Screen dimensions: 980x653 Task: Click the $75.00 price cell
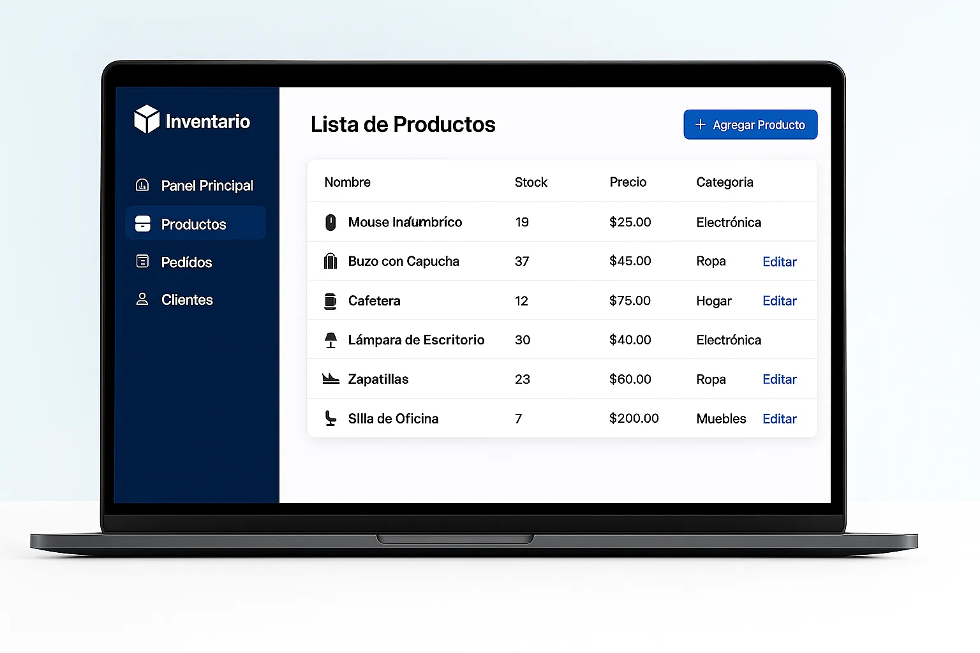click(630, 300)
